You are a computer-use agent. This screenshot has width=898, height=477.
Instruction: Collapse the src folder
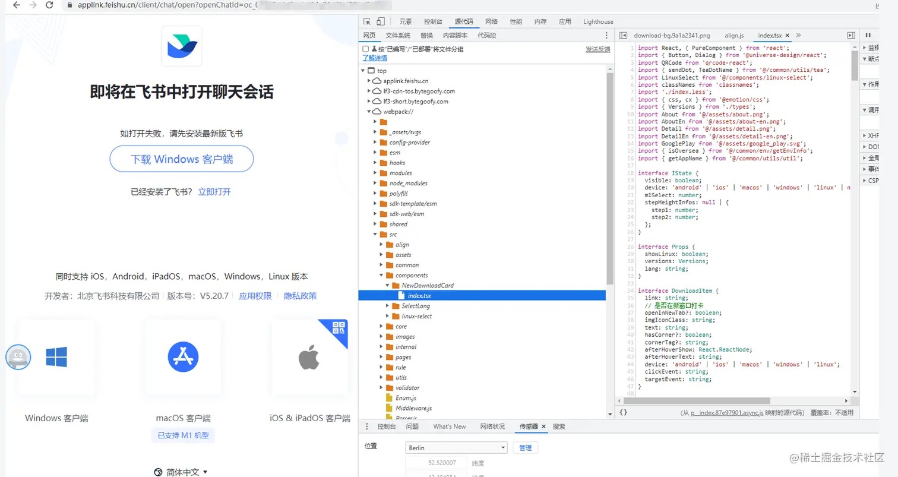click(x=375, y=235)
